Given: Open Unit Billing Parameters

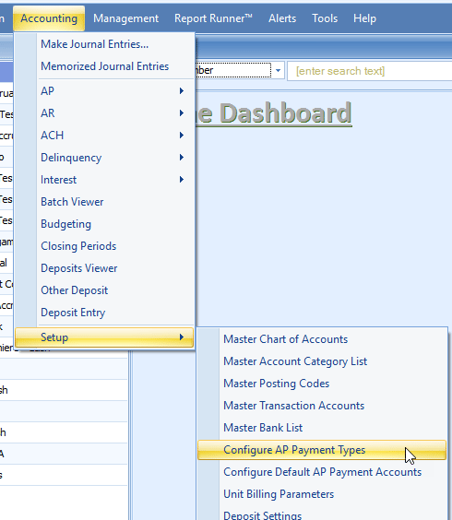Looking at the screenshot, I should (322, 494).
